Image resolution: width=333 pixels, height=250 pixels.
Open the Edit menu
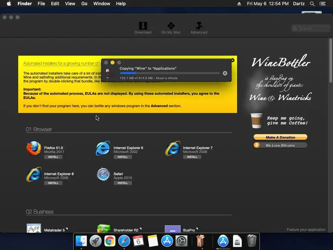click(55, 4)
